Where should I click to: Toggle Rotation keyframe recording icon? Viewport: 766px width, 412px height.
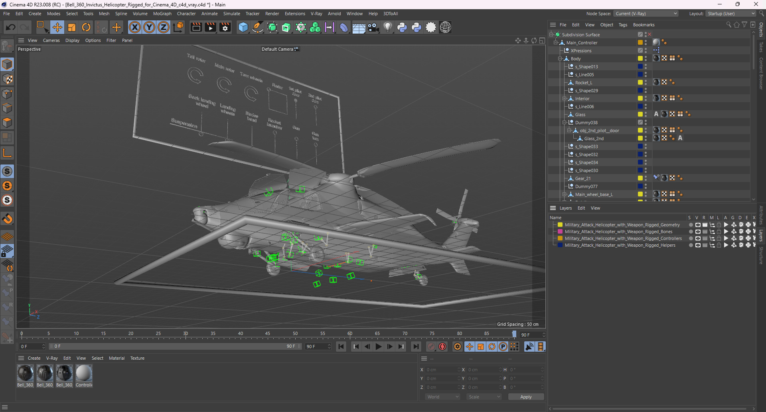492,347
